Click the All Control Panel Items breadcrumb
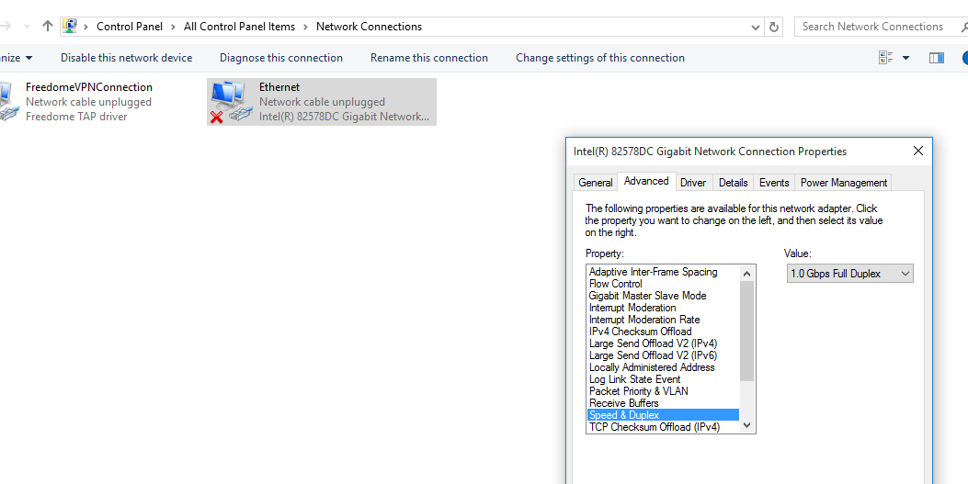 (240, 27)
